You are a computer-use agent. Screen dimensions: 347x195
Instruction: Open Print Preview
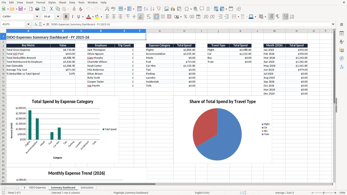tap(44, 9)
